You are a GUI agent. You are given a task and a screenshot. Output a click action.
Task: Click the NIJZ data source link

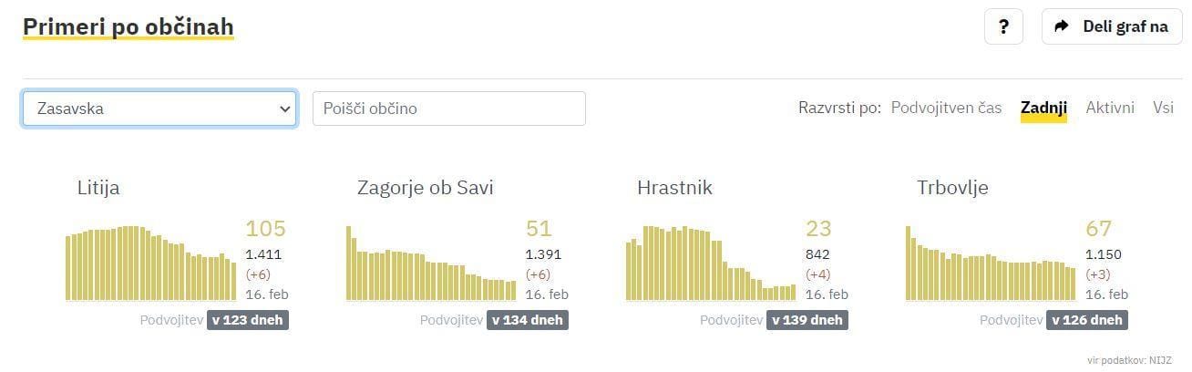(x=1160, y=360)
